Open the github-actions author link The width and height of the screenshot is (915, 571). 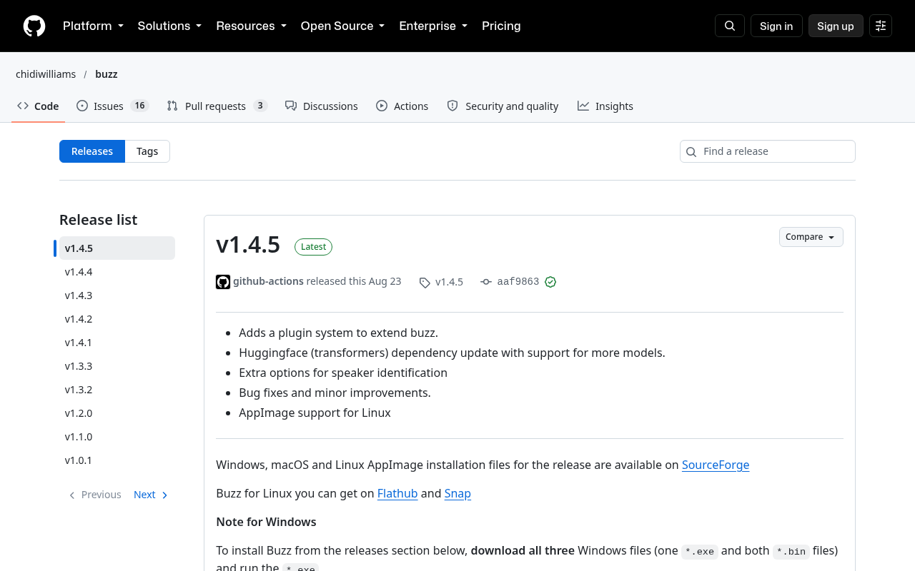pyautogui.click(x=268, y=281)
